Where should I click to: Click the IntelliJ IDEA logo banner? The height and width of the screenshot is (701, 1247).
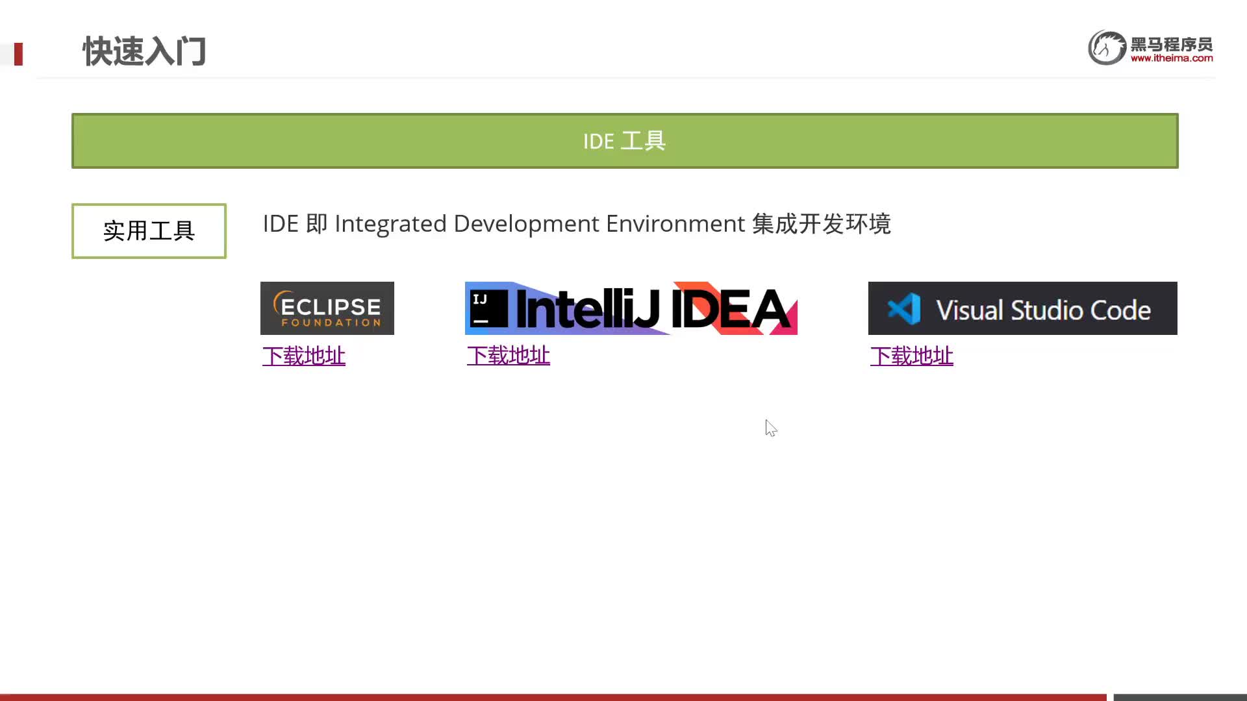tap(631, 308)
